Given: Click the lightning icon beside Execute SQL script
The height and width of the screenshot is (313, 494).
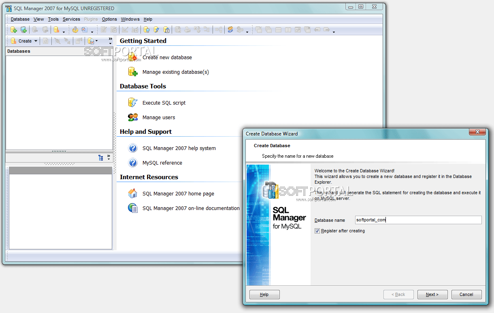Looking at the screenshot, I should pos(133,103).
